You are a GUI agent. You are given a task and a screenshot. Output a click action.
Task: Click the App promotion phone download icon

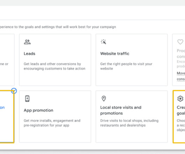click(27, 99)
